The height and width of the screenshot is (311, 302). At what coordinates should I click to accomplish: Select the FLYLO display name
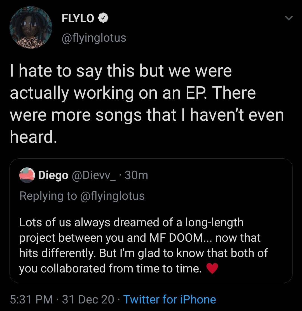click(78, 19)
